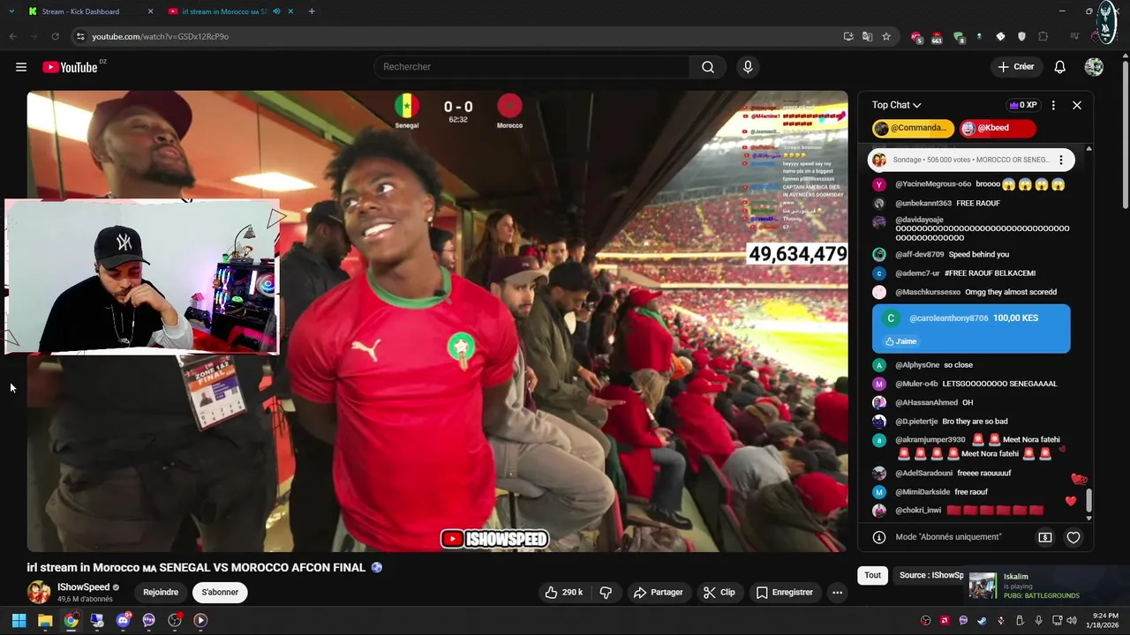The image size is (1130, 635).
Task: Click the ISHOWSPEED channel name link
Action: (83, 587)
